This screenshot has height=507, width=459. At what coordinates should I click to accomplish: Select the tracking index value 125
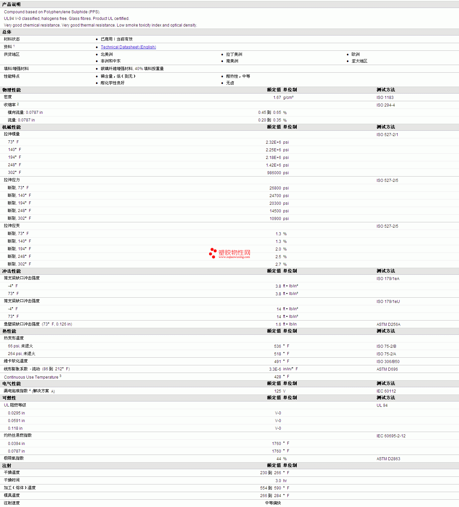[x=277, y=391]
